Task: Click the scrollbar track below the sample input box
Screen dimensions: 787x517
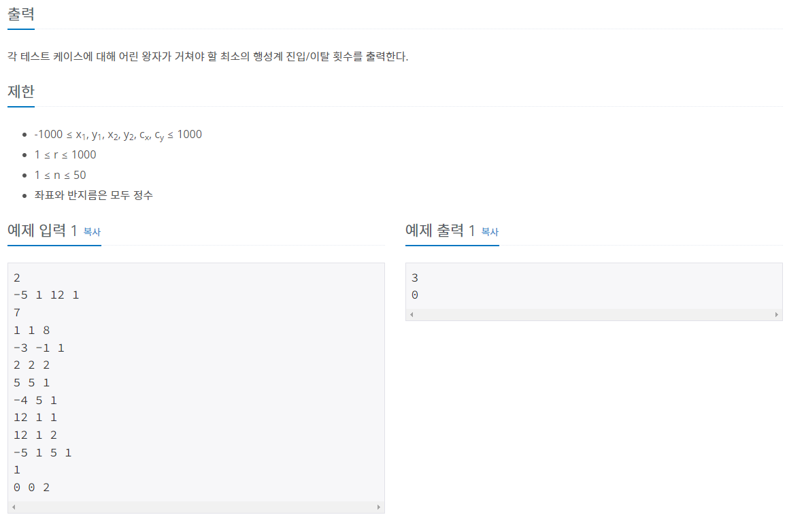Action: [x=197, y=507]
